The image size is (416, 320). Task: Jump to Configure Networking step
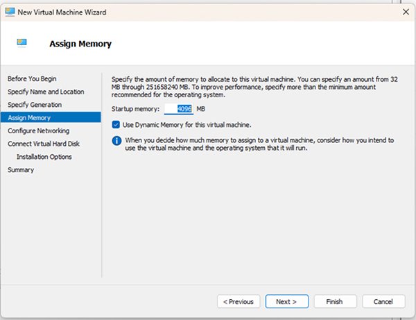(38, 130)
